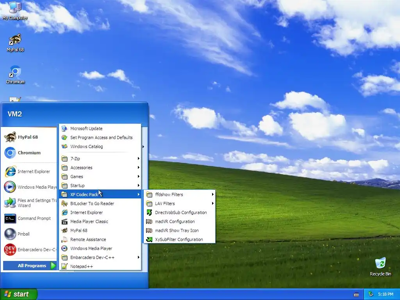Click Internet Explorer icon in left Start pane

click(10, 171)
